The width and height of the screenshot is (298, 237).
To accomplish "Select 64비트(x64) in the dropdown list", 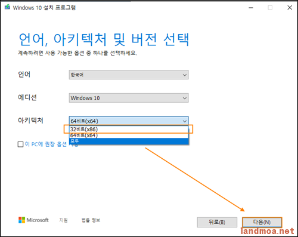I will [129, 136].
